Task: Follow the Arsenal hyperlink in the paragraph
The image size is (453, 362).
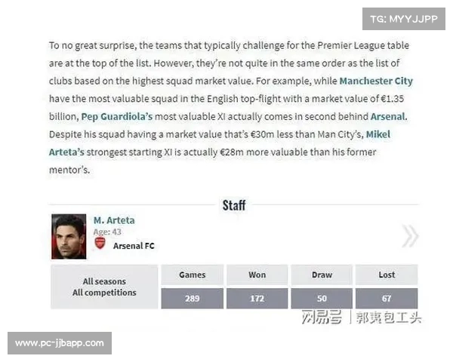Action: click(x=388, y=117)
